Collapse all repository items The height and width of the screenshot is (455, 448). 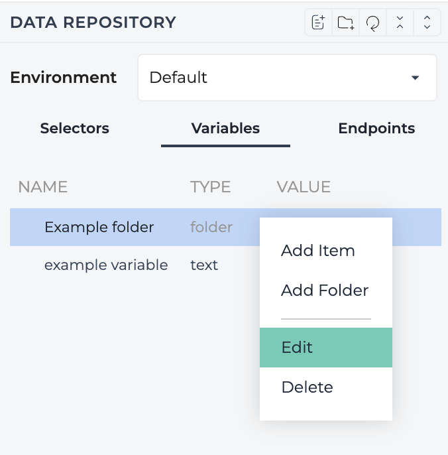400,23
